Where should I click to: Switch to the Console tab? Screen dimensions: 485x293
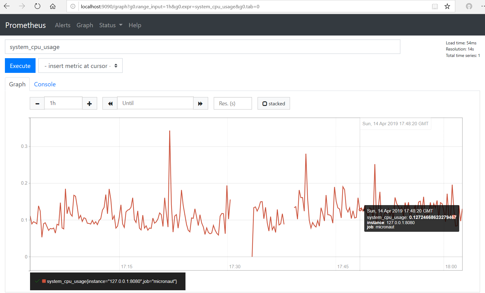45,85
